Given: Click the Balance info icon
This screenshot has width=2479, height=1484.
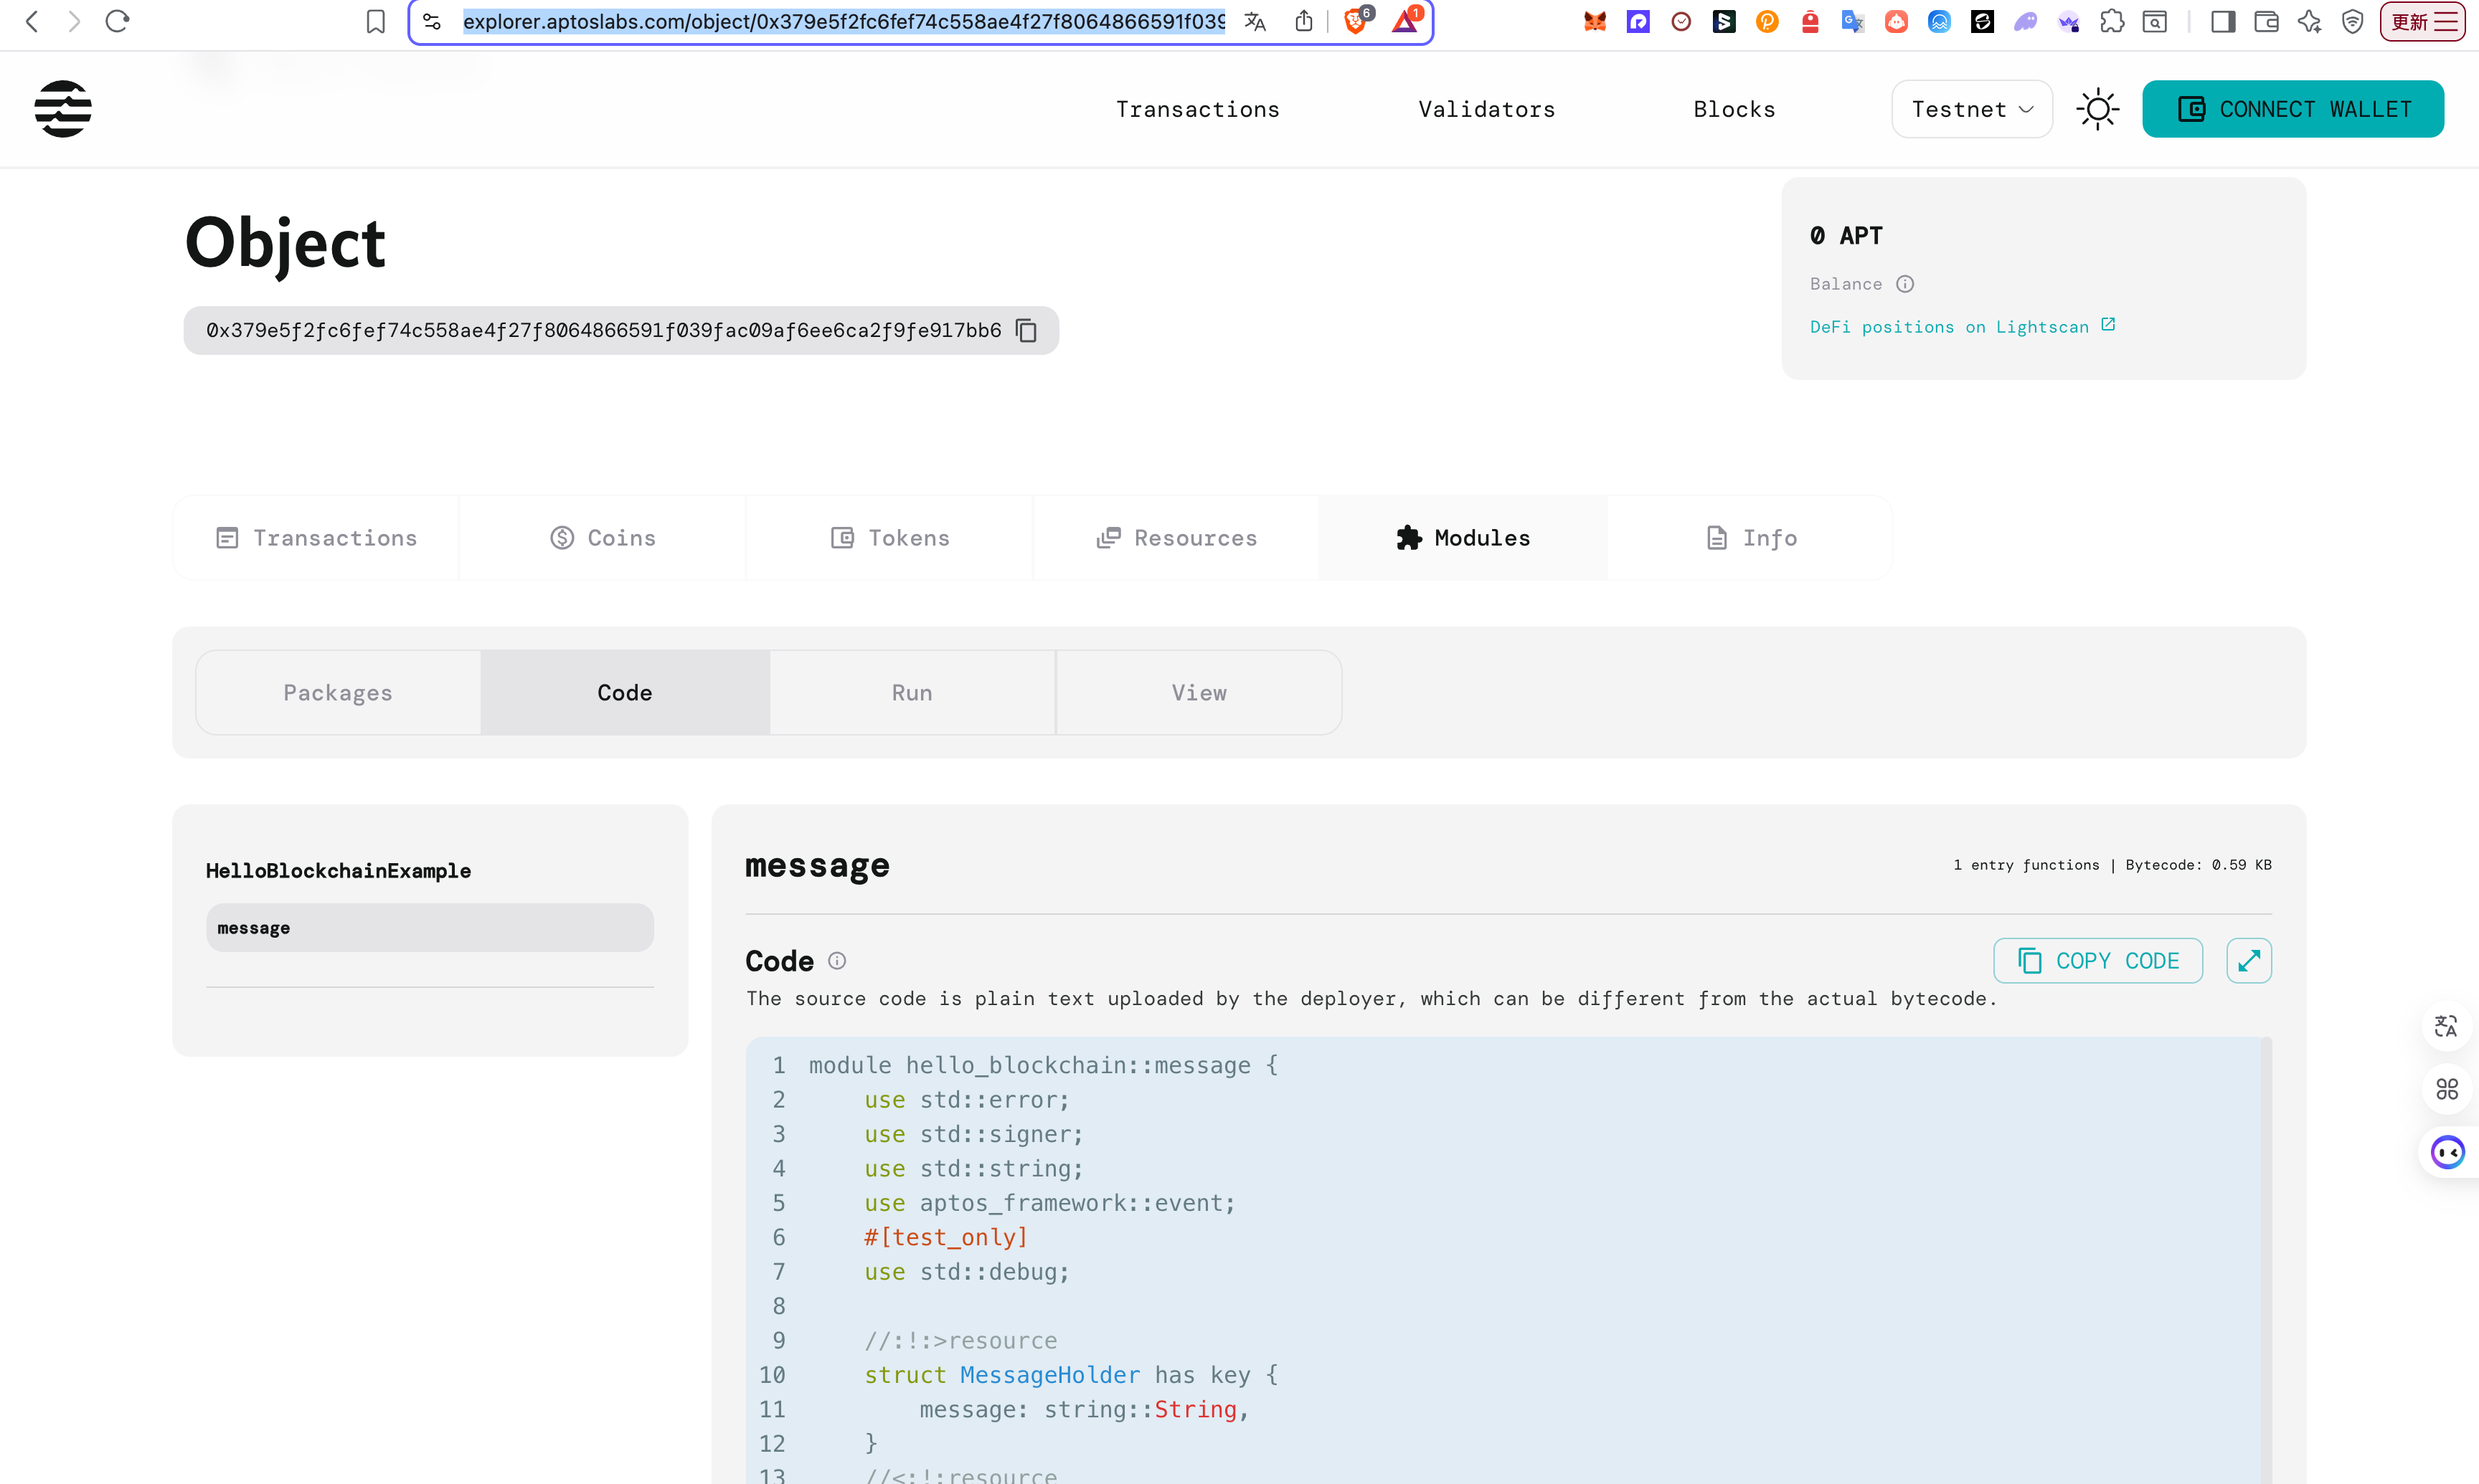Looking at the screenshot, I should point(1904,284).
